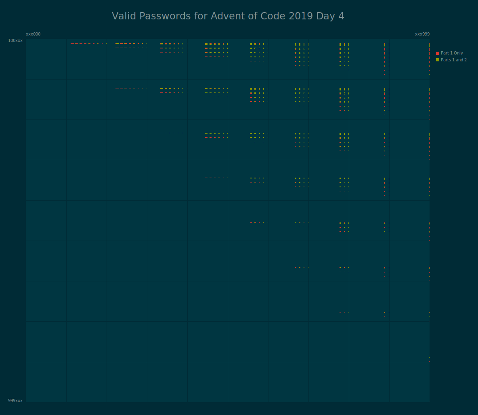This screenshot has height=415, width=478.
Task: Click the grid cell beneath the xxx000 label
Action: click(x=46, y=59)
